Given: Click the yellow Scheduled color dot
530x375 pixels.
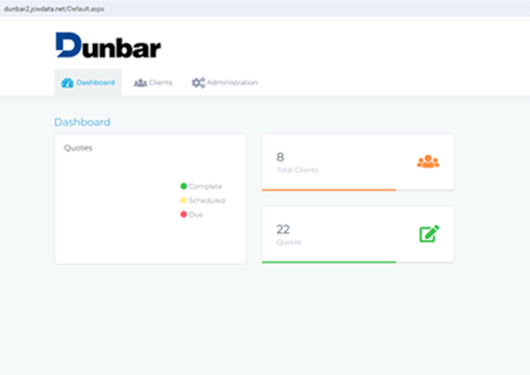Looking at the screenshot, I should pos(184,200).
